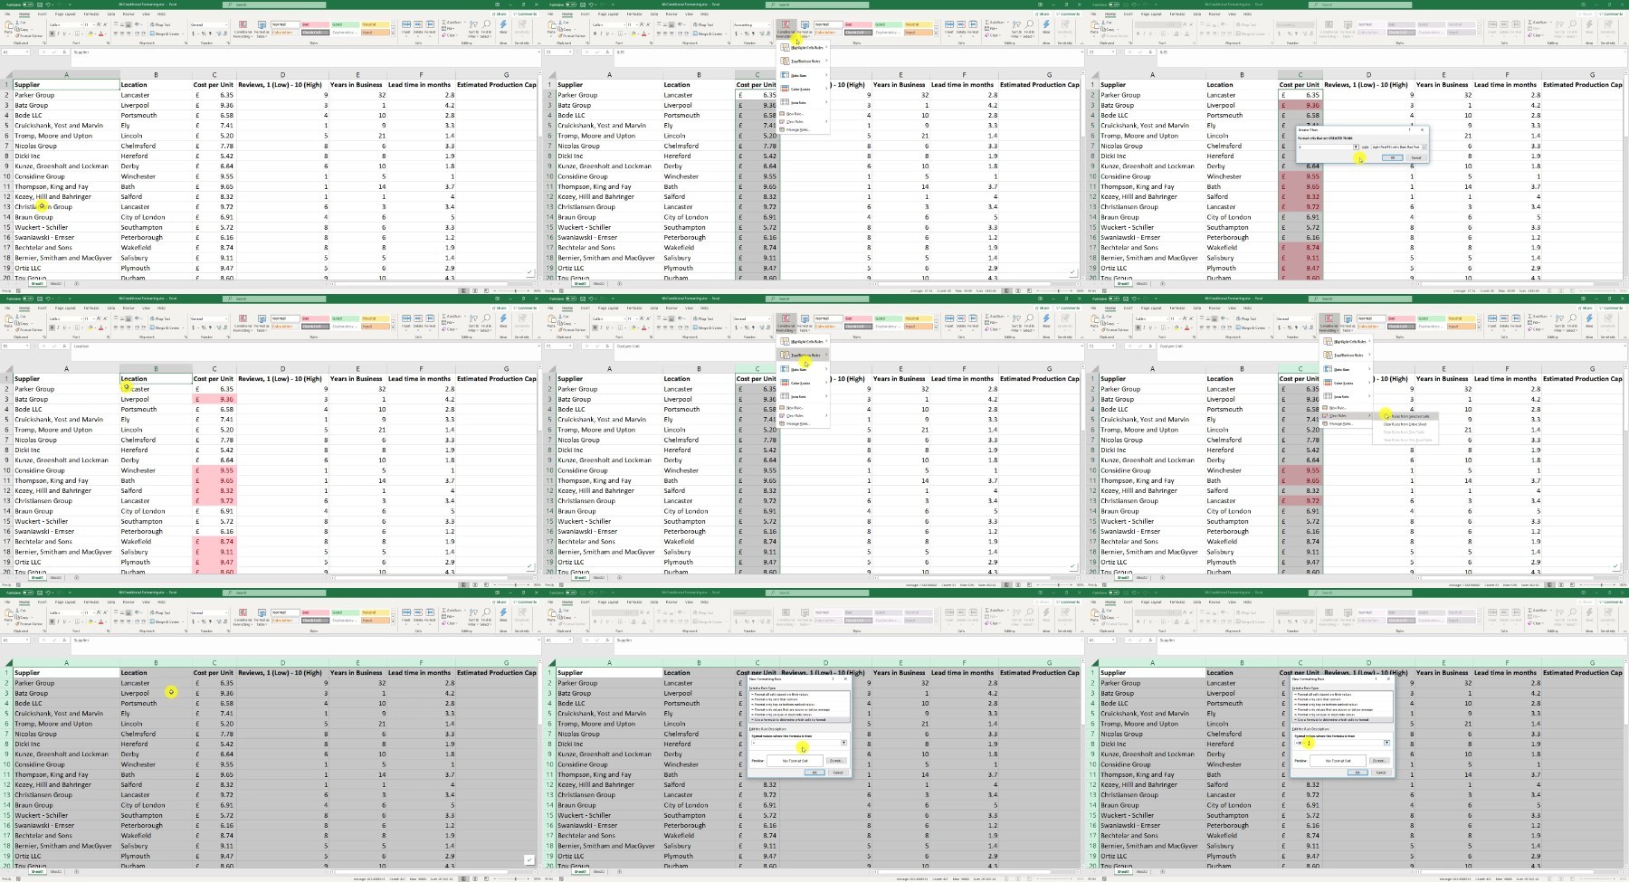Click Format button in bottom-right New Formatting Rule dialog
This screenshot has height=882, width=1629.
tap(1379, 761)
